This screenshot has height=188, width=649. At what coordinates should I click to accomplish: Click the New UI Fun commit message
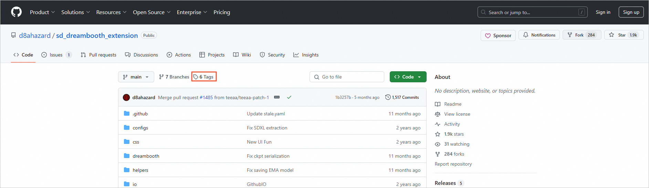coord(259,142)
